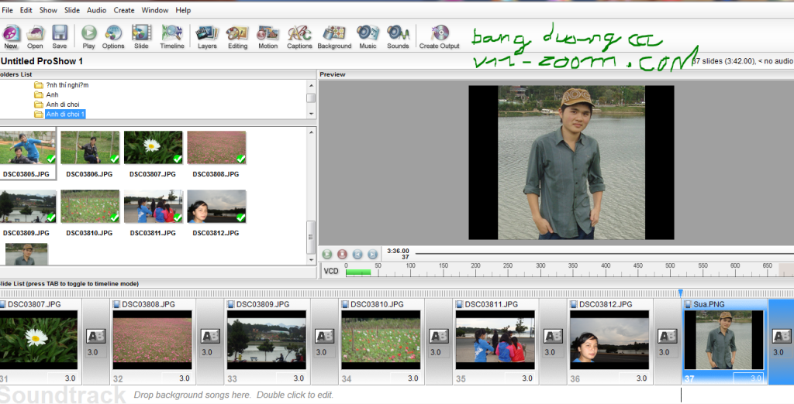The height and width of the screenshot is (404, 794).
Task: Select the 'Anh di choi' folder
Action: coord(62,104)
